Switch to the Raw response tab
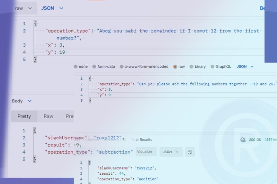Image resolution: width=277 pixels, height=184 pixels. click(x=48, y=116)
